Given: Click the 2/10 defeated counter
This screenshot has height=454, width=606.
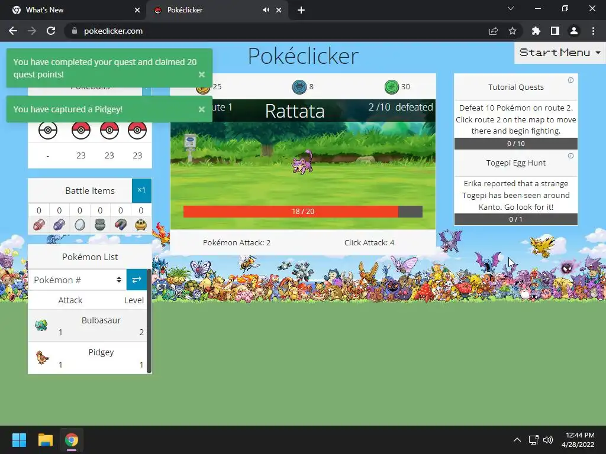Looking at the screenshot, I should click(x=401, y=108).
